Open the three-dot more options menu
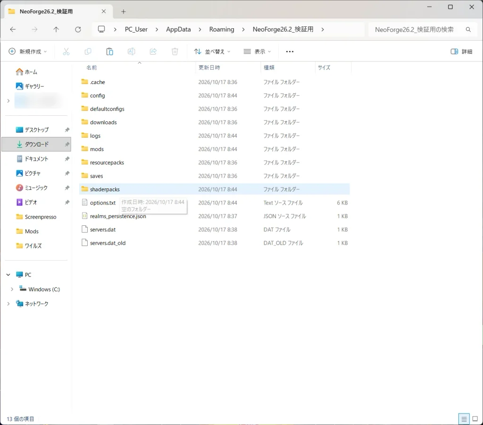Image resolution: width=483 pixels, height=425 pixels. pyautogui.click(x=290, y=51)
